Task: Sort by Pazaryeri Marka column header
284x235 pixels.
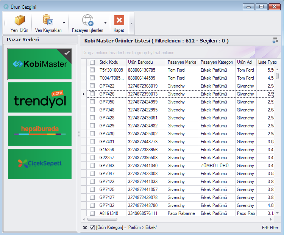Action: [x=183, y=62]
